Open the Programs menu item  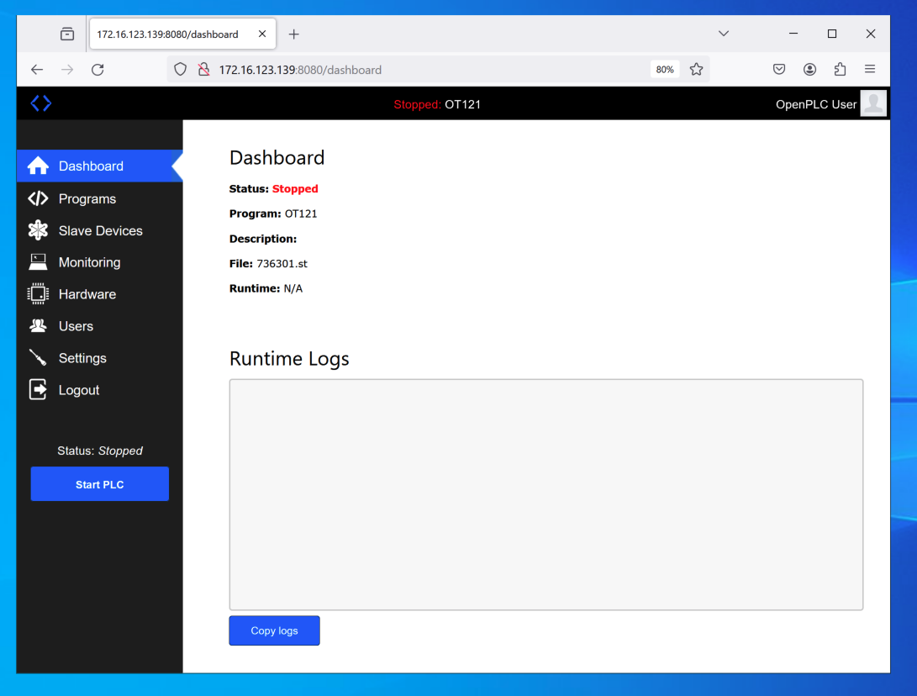click(99, 199)
